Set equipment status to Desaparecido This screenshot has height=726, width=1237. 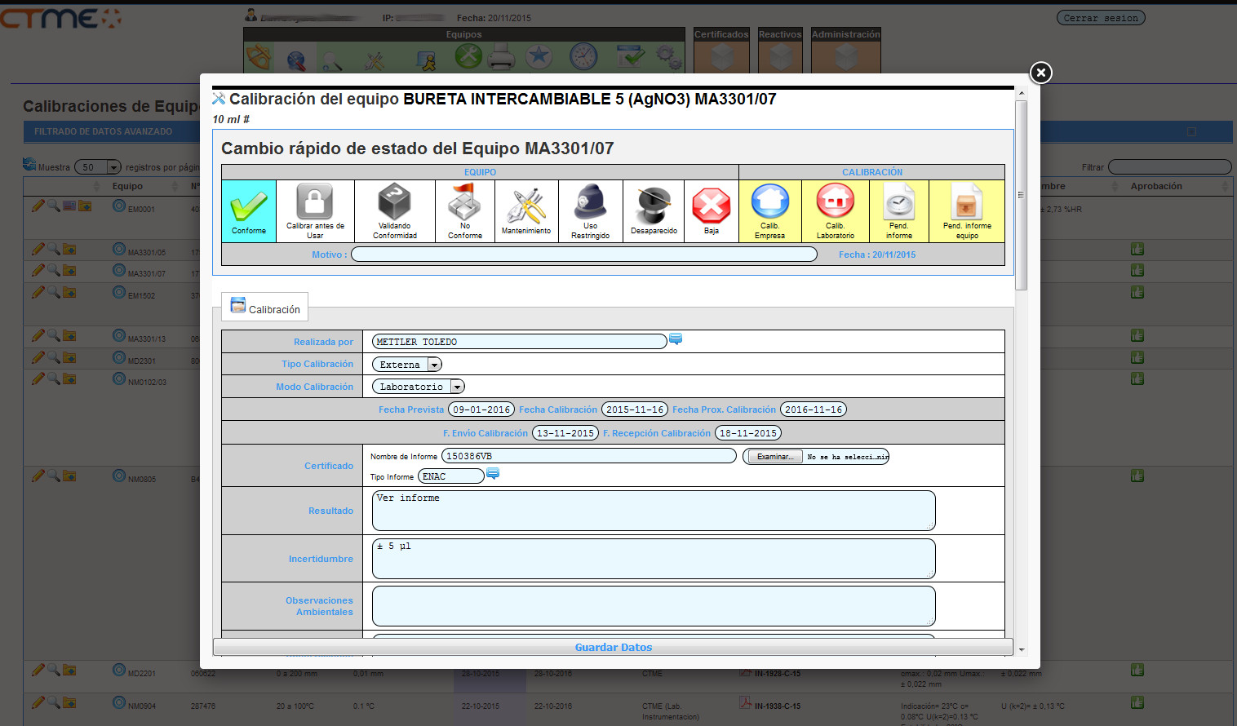(654, 205)
